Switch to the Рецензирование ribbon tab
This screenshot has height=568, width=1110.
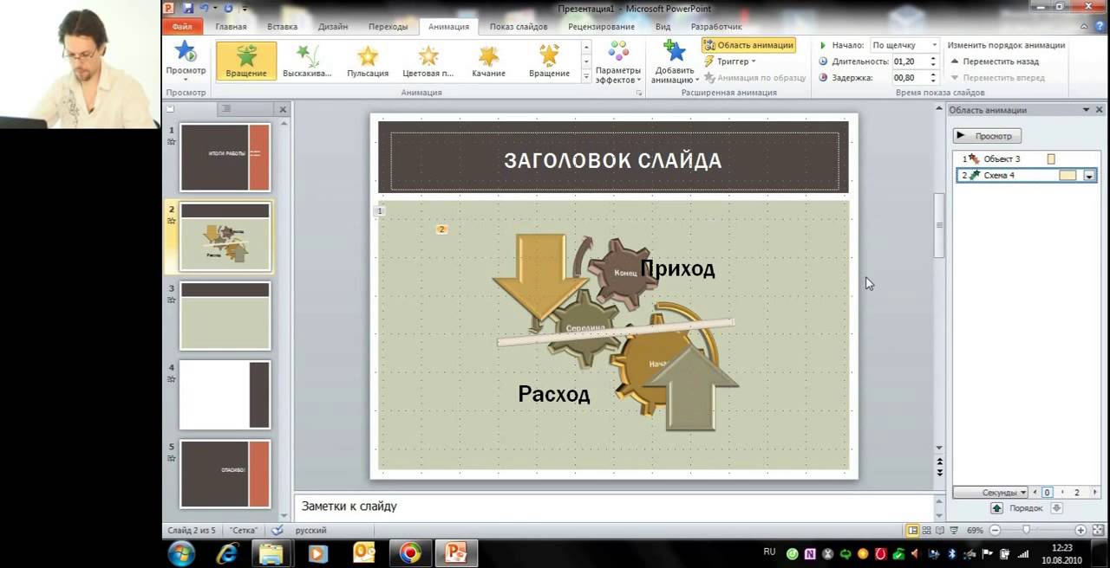(602, 27)
